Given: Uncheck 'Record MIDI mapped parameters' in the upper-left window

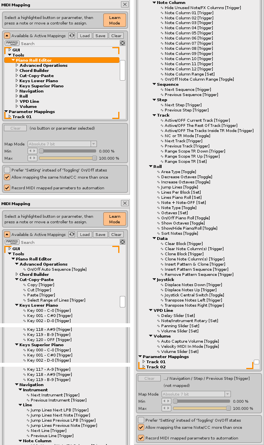Looking at the screenshot, I should [7, 188].
